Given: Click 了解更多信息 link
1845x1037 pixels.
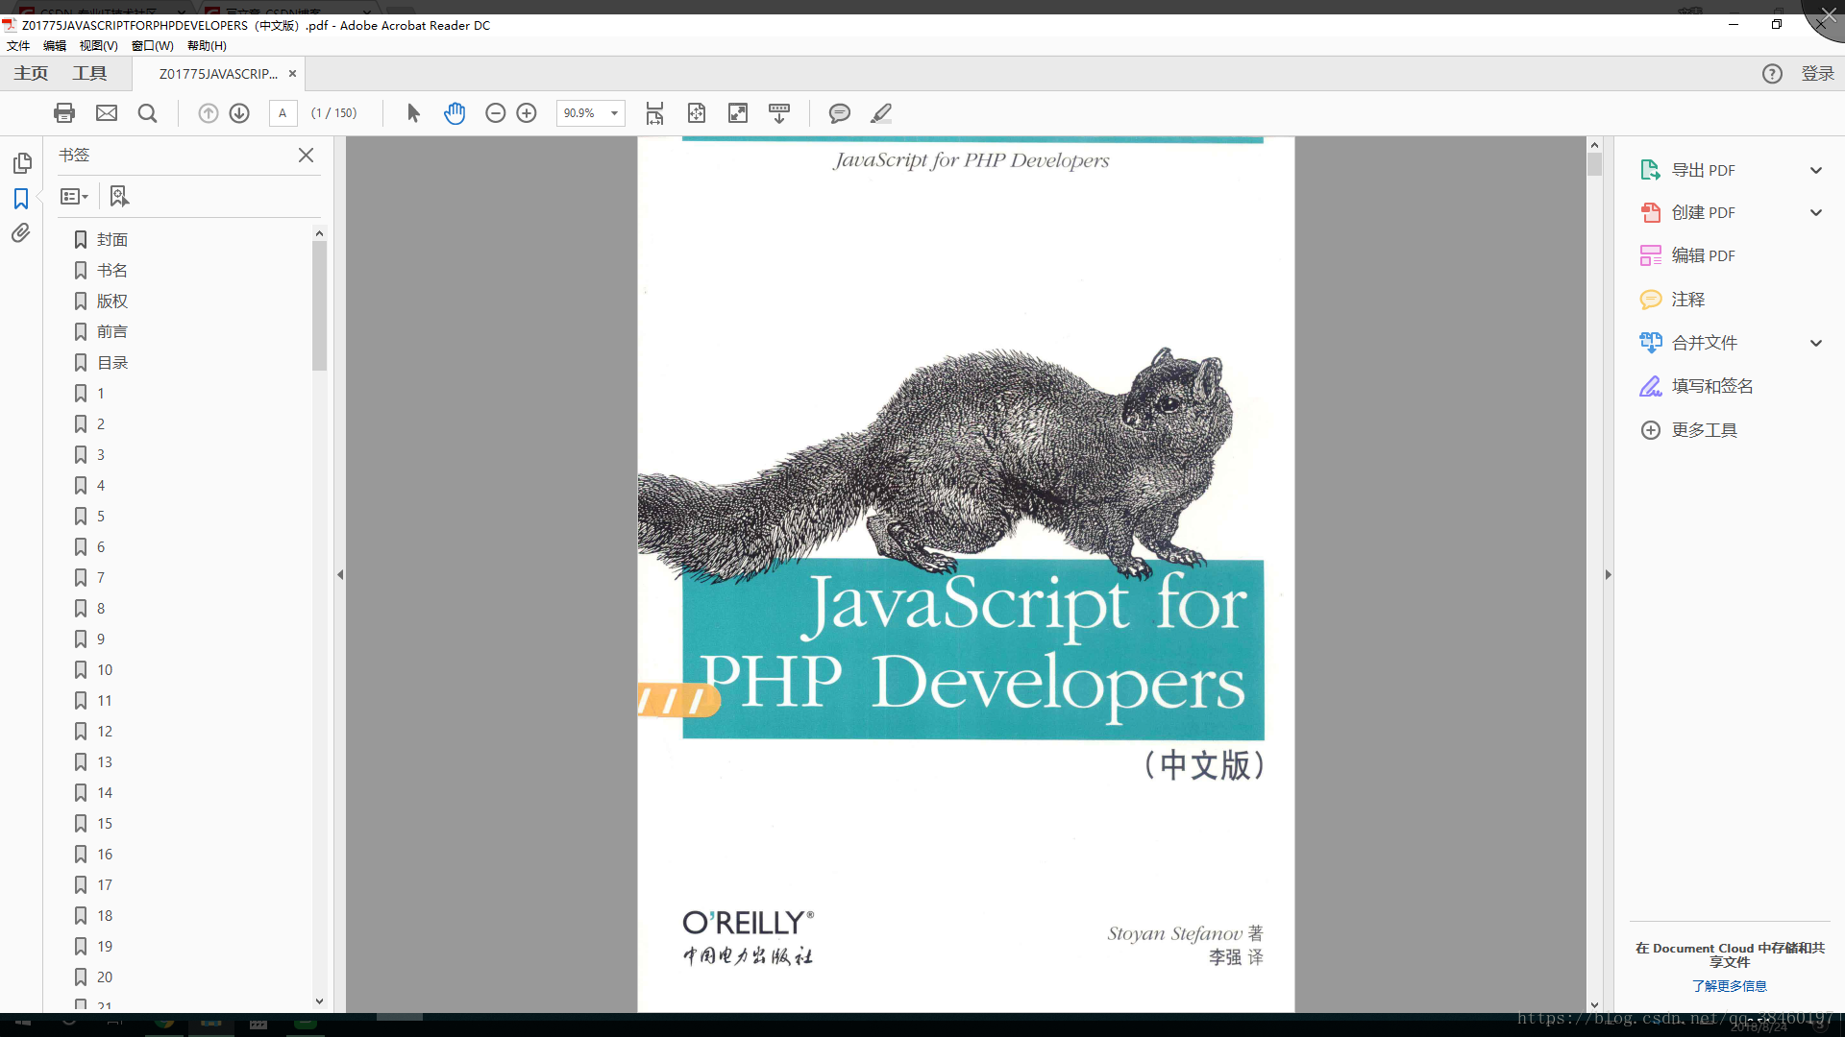Looking at the screenshot, I should click(x=1729, y=986).
